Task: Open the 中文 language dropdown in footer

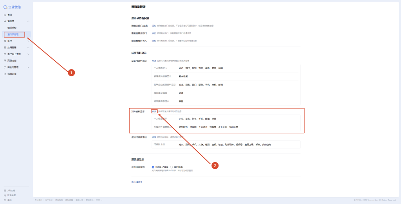Action: [x=99, y=200]
